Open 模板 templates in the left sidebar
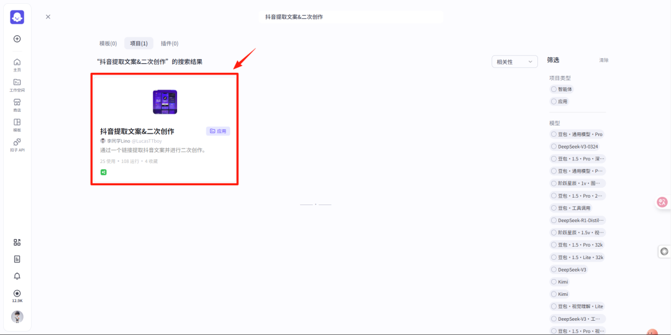The image size is (671, 335). click(17, 125)
